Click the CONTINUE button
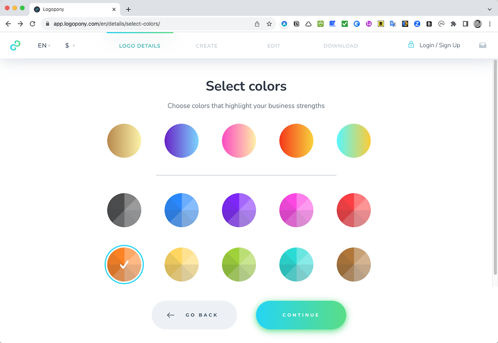This screenshot has height=343, width=498. point(301,315)
